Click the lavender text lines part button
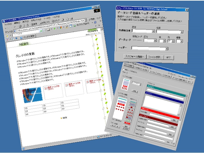The image size is (204, 153). tap(132, 105)
